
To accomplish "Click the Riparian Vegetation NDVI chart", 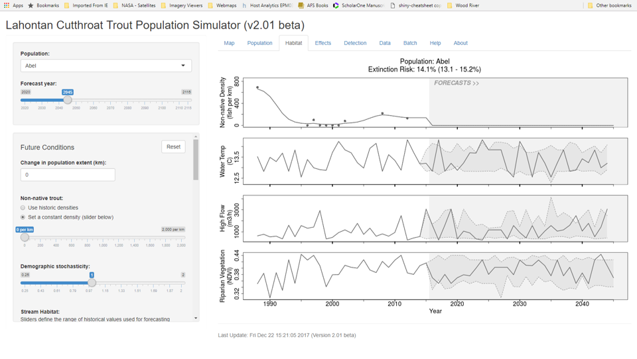I will 435,276.
